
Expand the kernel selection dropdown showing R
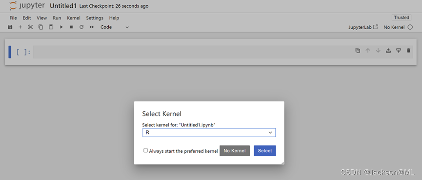pos(209,132)
